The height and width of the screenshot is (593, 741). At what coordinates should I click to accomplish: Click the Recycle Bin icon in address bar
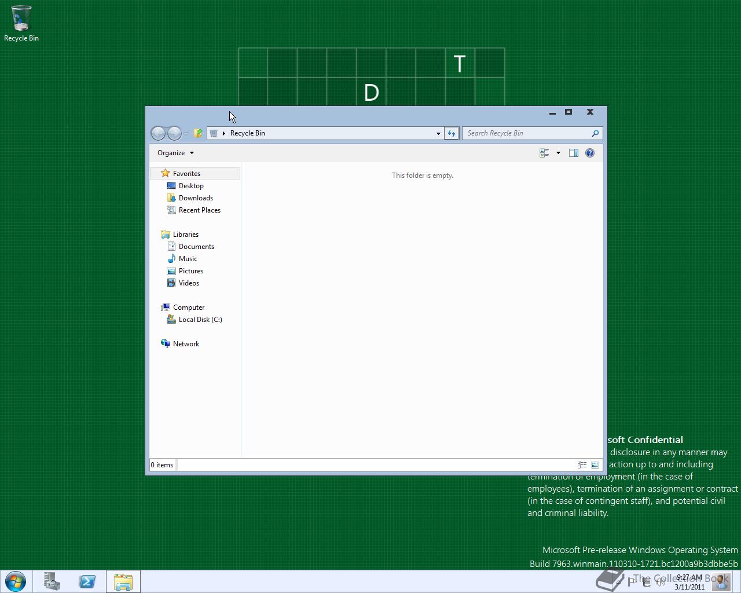pyautogui.click(x=214, y=133)
